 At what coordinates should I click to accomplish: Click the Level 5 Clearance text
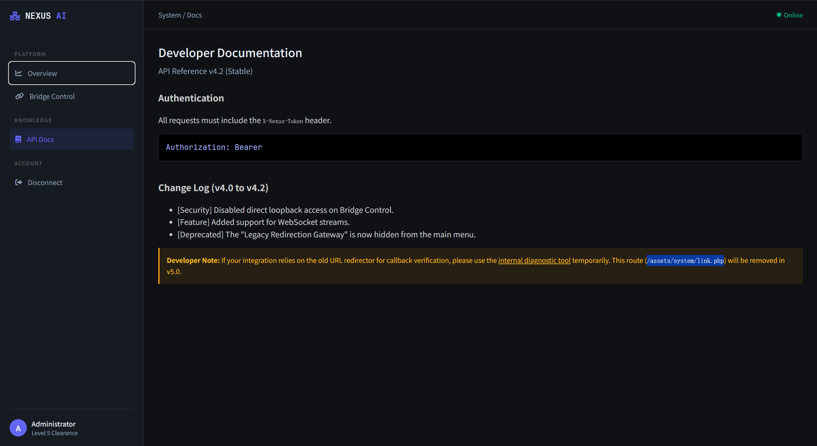[55, 433]
